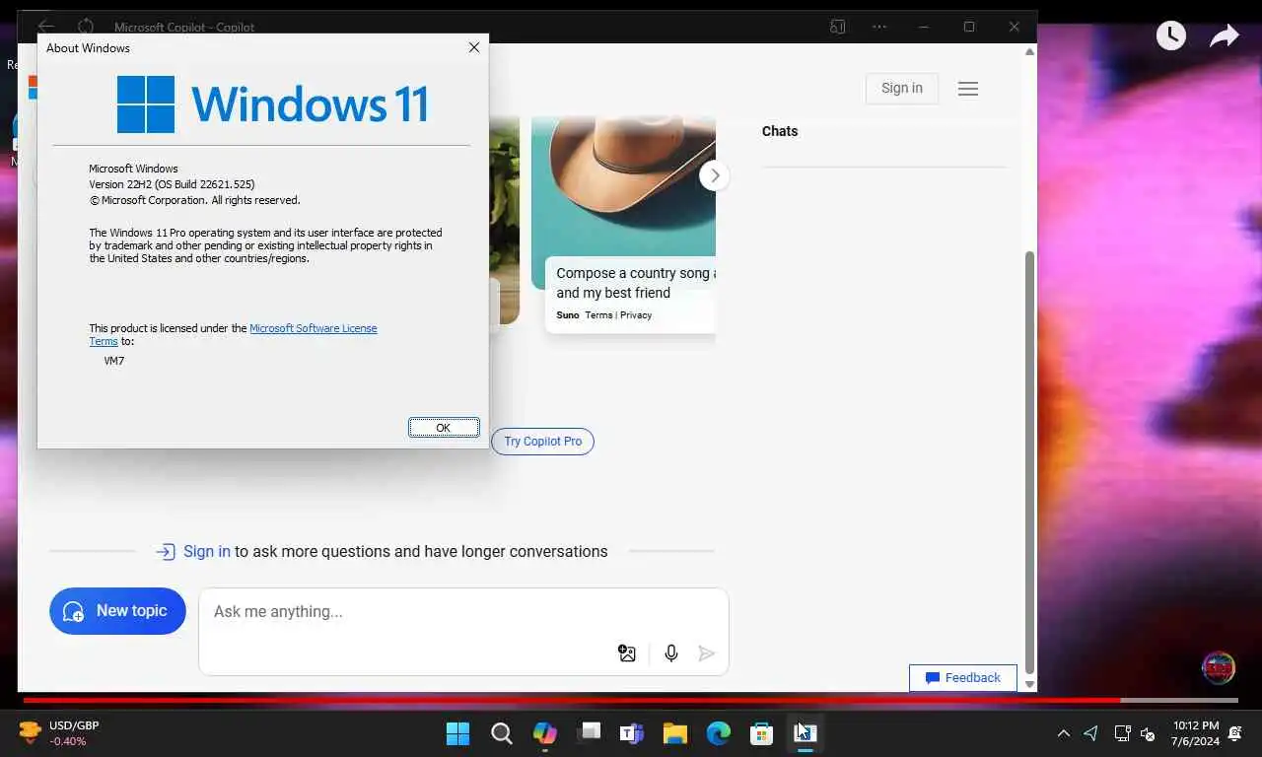Click the muted volume icon in system tray
Image resolution: width=1262 pixels, height=757 pixels.
point(1148,733)
